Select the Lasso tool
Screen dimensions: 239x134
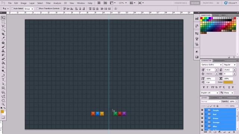[x=3, y=26]
